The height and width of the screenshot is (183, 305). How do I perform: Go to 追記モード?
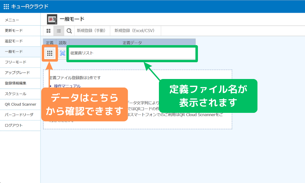coord(20,41)
